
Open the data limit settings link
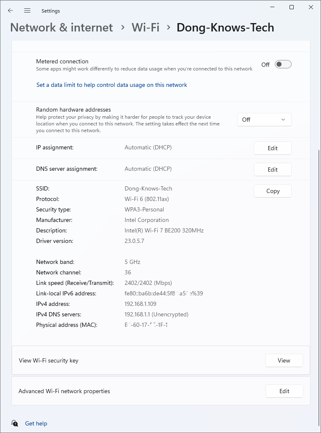point(111,85)
